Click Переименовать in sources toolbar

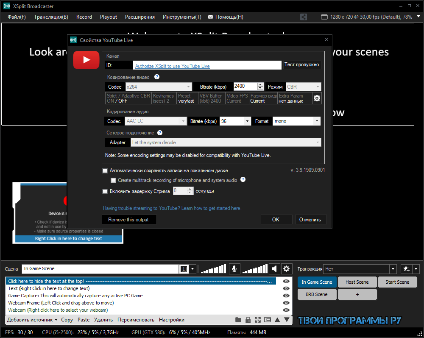(136, 320)
